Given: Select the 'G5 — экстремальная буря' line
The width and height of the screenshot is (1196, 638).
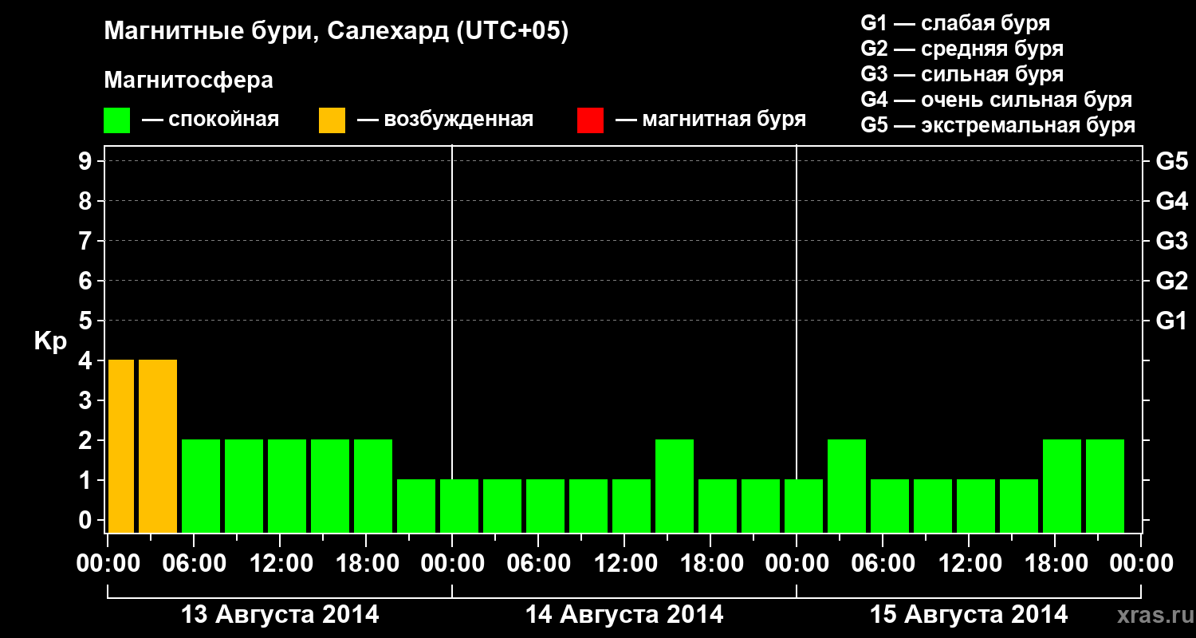Looking at the screenshot, I should (997, 125).
